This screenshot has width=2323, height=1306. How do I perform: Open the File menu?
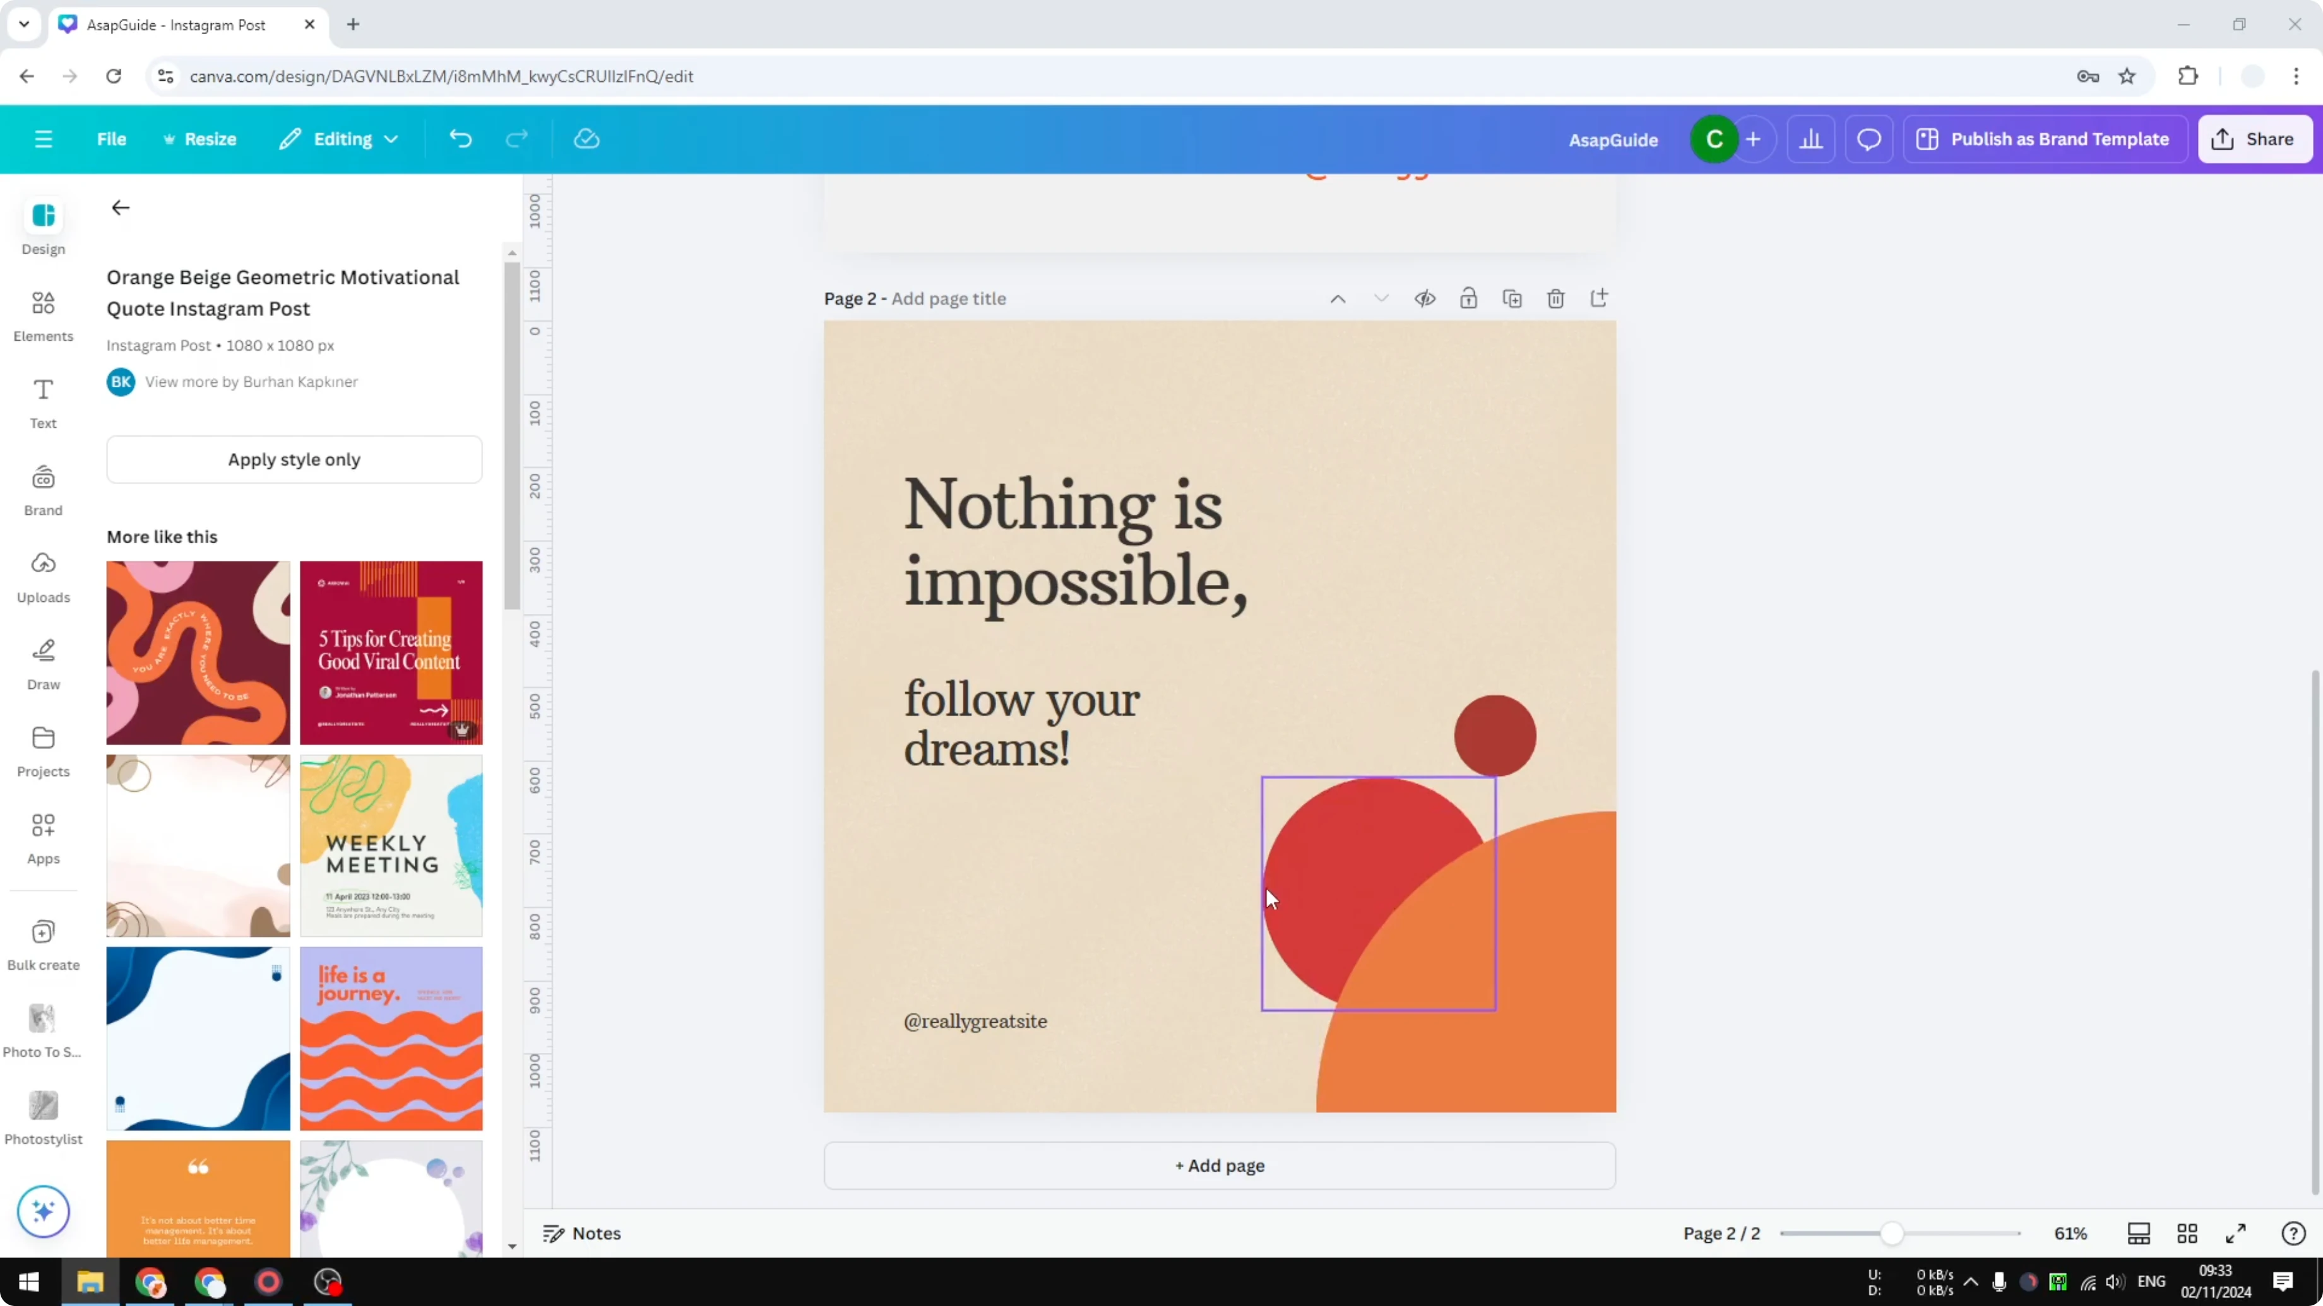(112, 139)
